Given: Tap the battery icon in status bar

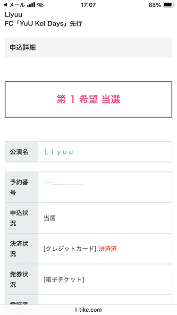Looking at the screenshot, I should [168, 5].
